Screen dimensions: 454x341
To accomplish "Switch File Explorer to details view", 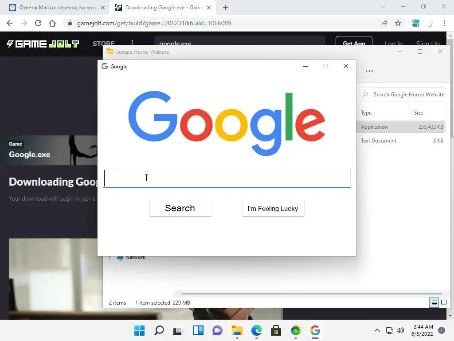I will click(434, 303).
